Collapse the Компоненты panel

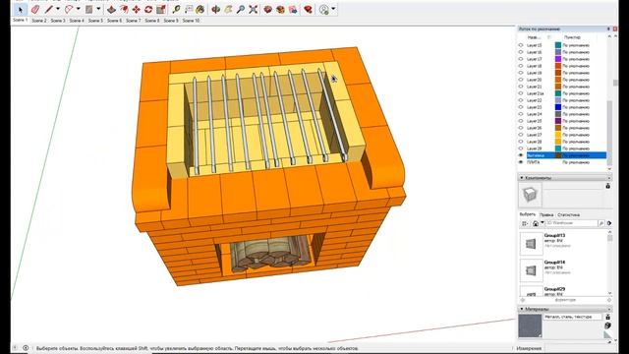click(x=522, y=177)
